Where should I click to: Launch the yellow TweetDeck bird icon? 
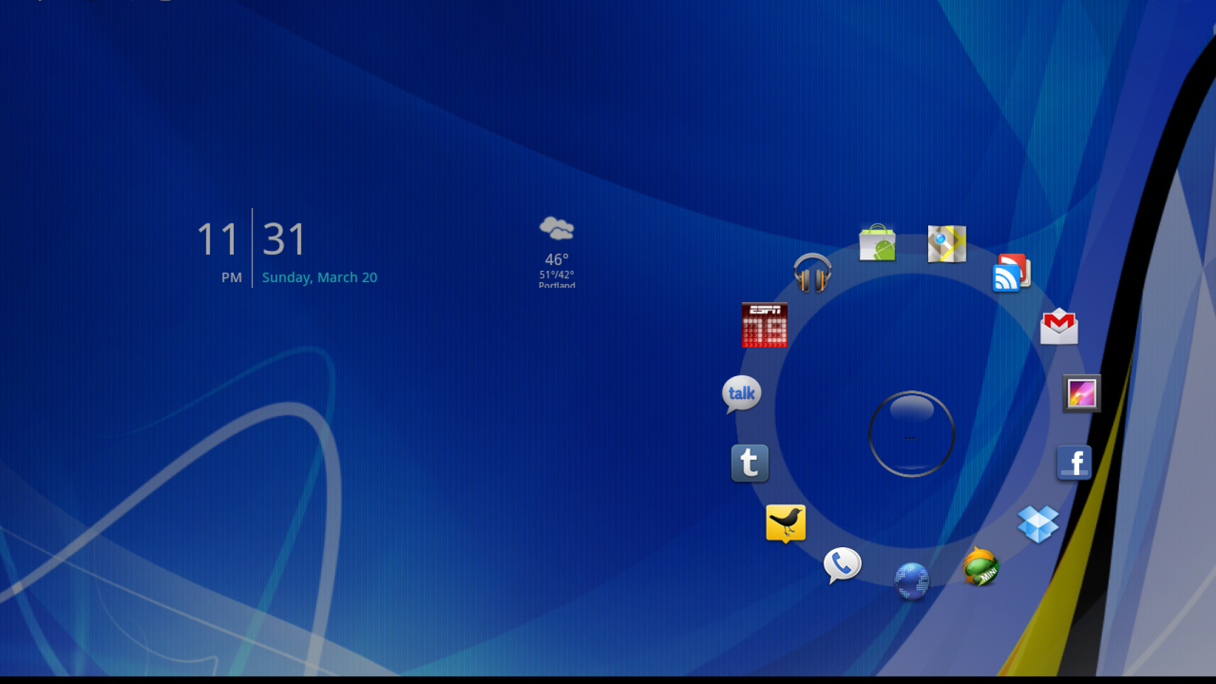[786, 523]
